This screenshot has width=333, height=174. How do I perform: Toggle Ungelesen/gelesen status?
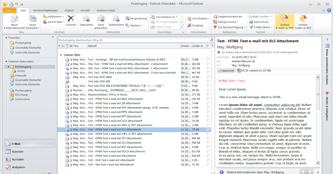click(x=228, y=17)
